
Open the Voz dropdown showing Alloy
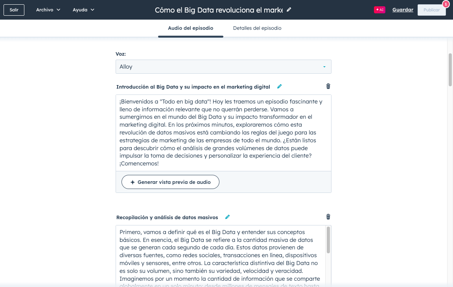point(223,67)
